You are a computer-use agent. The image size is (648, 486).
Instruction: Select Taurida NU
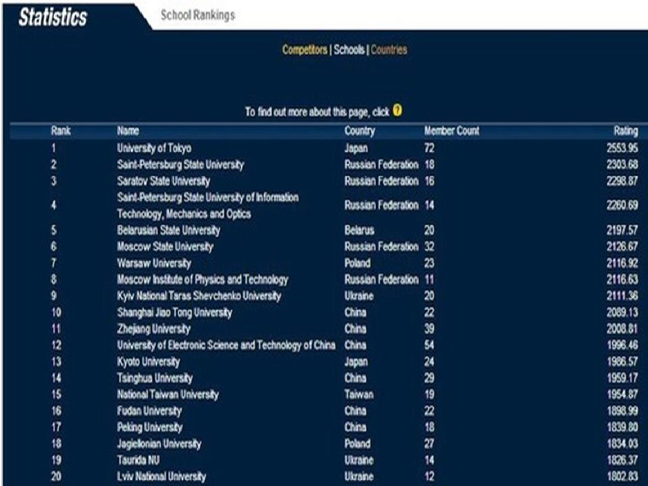(x=138, y=460)
